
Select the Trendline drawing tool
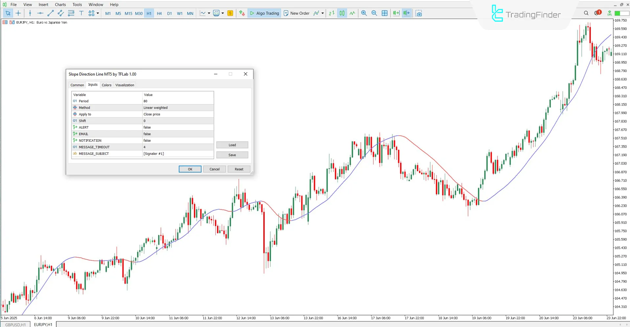51,13
